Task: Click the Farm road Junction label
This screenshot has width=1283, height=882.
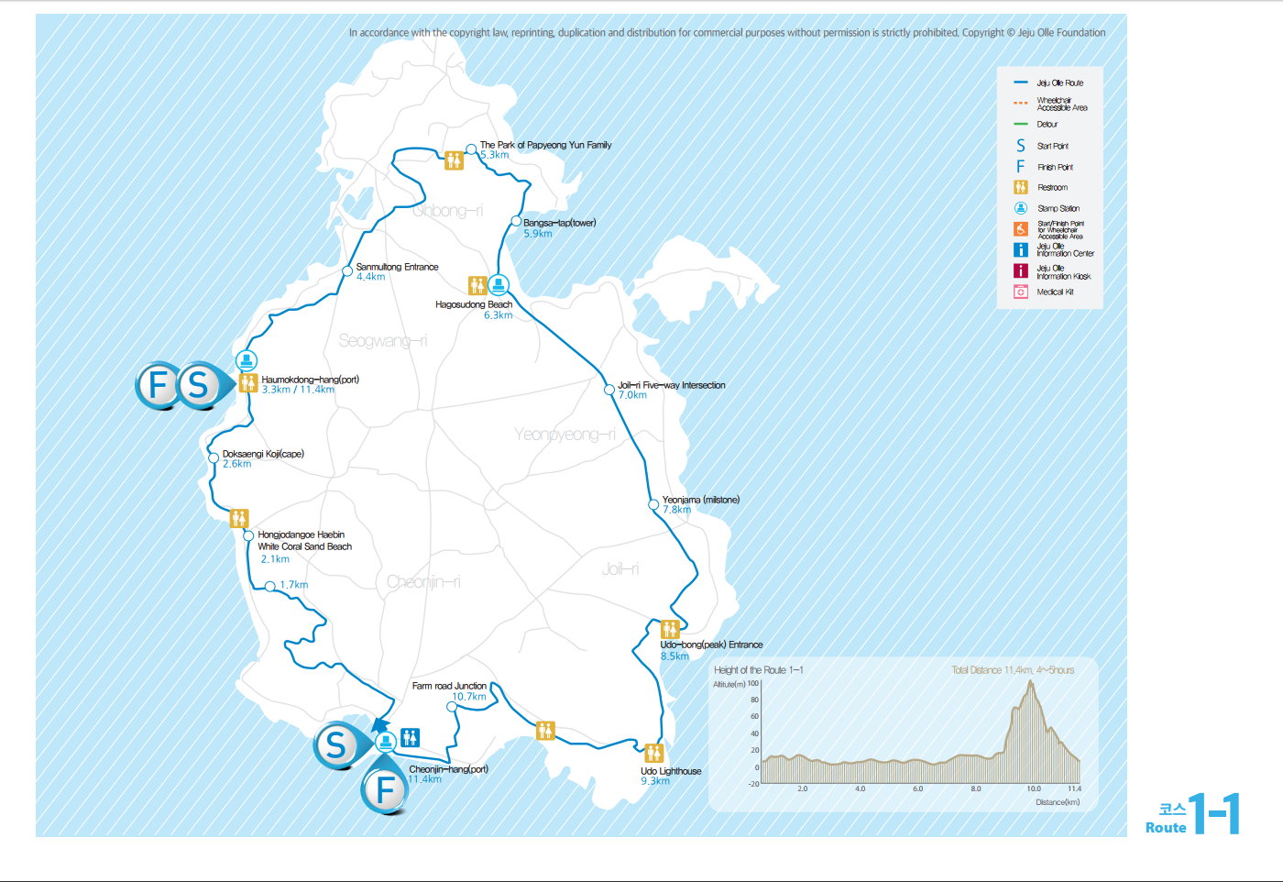Action: [x=449, y=686]
